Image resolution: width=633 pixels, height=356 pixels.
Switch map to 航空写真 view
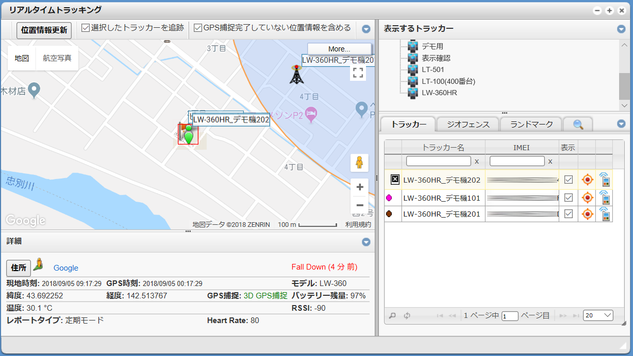tap(57, 58)
